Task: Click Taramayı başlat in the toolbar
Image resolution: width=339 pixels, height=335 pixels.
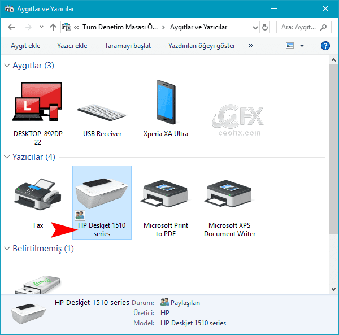Action: [x=128, y=46]
